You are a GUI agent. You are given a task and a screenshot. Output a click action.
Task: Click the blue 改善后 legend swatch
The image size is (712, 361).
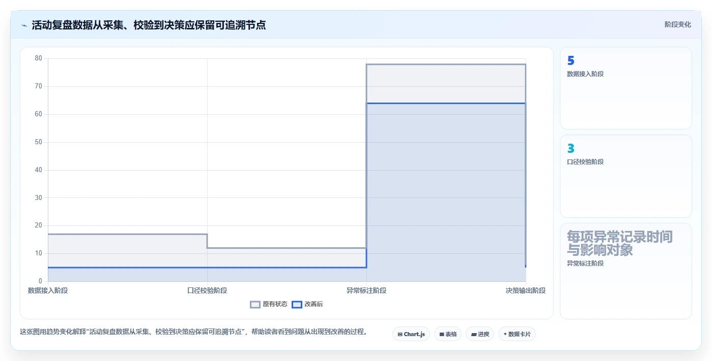click(297, 304)
